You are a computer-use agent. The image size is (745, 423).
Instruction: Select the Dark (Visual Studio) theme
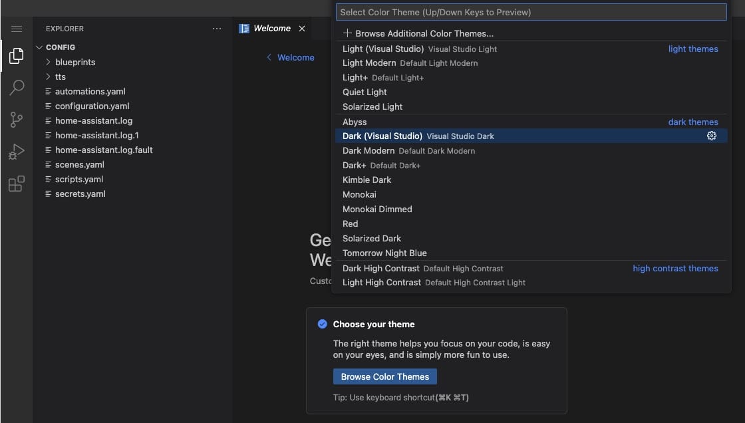531,136
